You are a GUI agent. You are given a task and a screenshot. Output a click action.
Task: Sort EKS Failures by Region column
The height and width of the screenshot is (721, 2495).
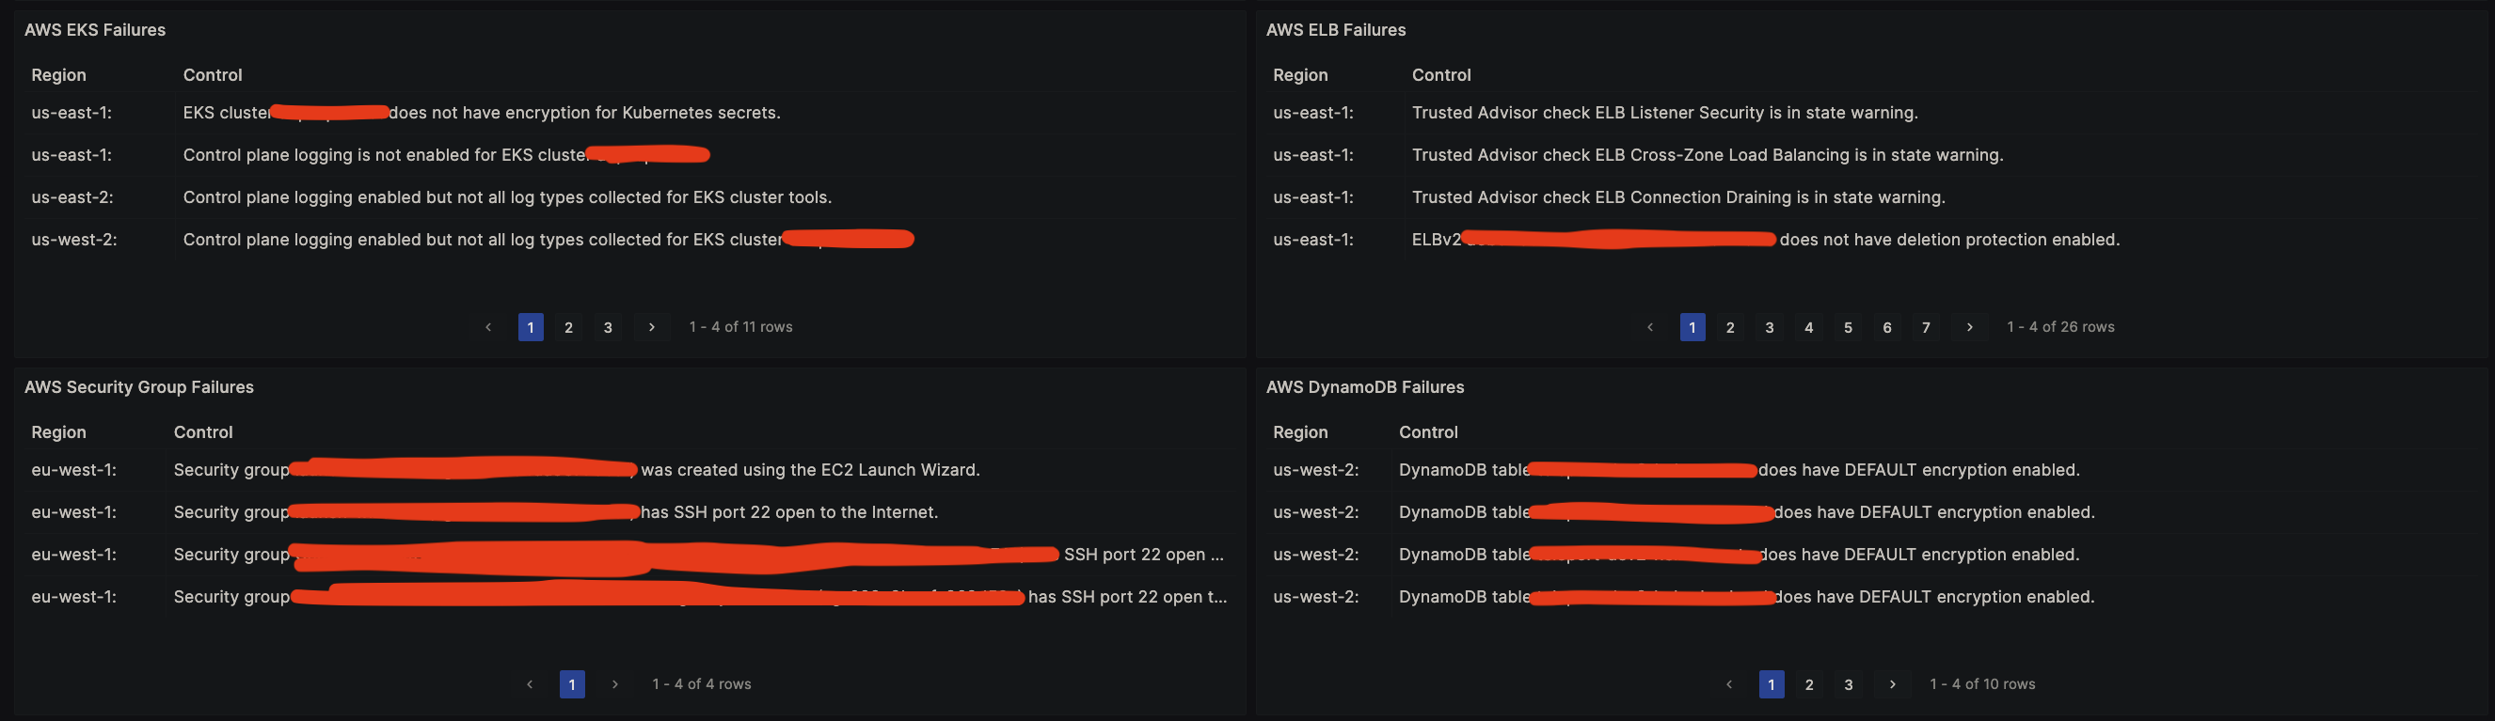click(x=58, y=75)
